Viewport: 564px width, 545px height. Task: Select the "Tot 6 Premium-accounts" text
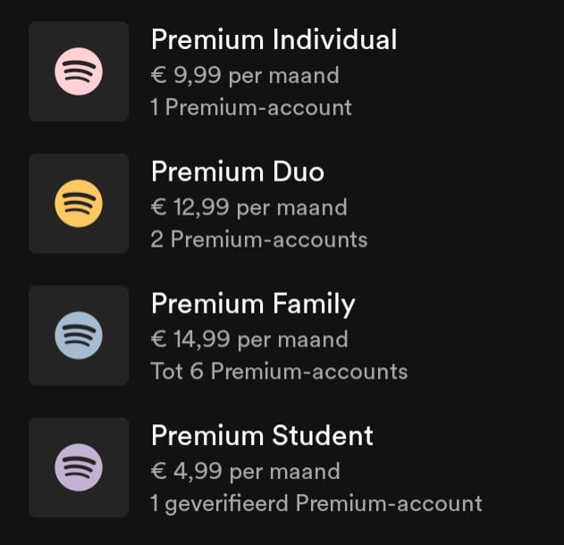pyautogui.click(x=279, y=372)
